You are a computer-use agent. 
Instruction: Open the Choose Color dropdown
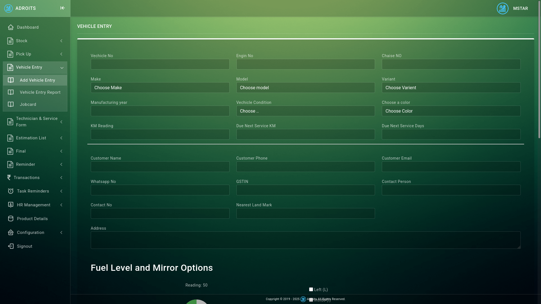click(451, 111)
